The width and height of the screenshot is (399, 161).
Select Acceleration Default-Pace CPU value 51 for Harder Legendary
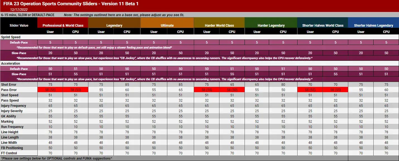tap(283, 69)
